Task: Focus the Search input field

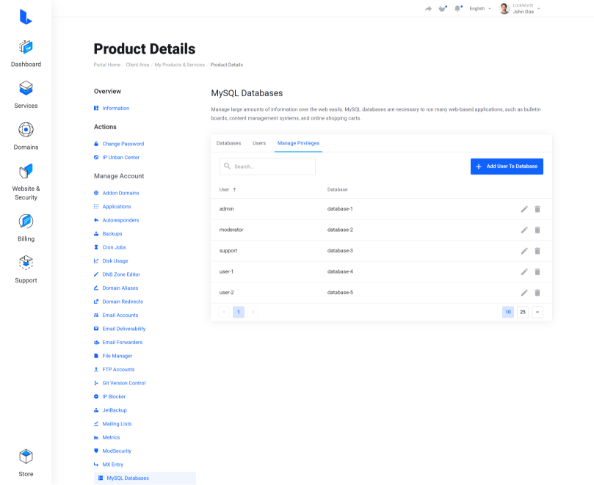Action: (267, 167)
